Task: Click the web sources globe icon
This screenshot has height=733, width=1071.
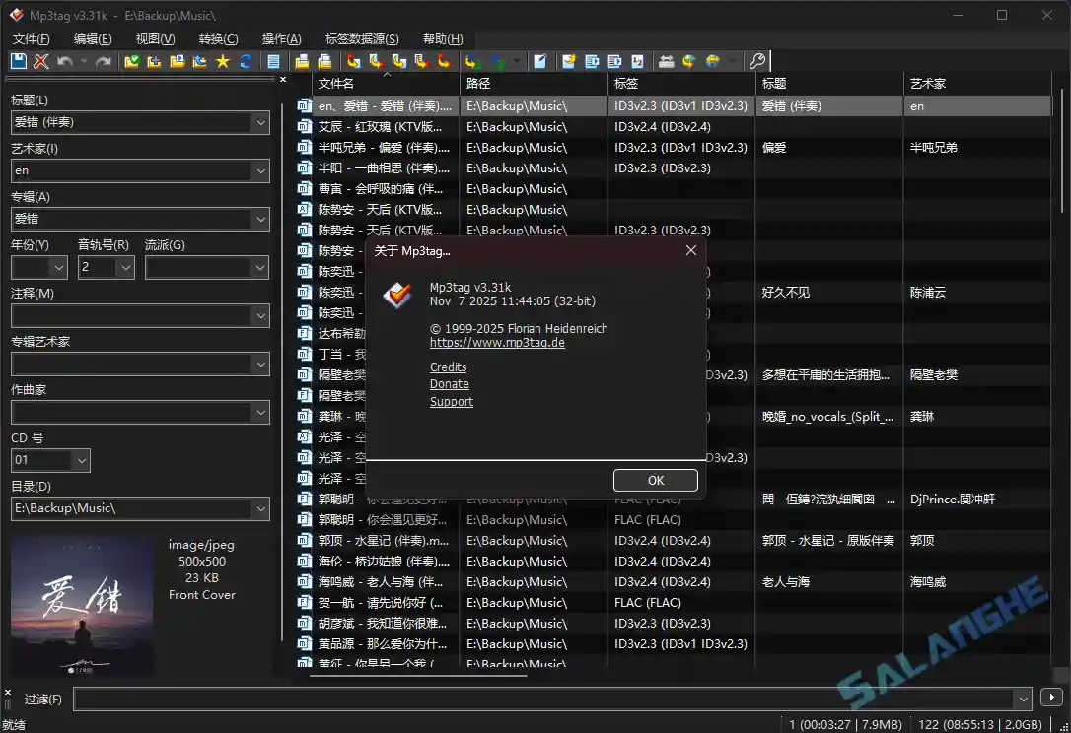Action: pos(690,61)
